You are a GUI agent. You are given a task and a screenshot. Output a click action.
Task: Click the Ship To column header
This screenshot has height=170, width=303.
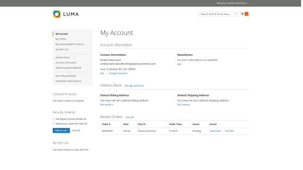[x=142, y=124]
